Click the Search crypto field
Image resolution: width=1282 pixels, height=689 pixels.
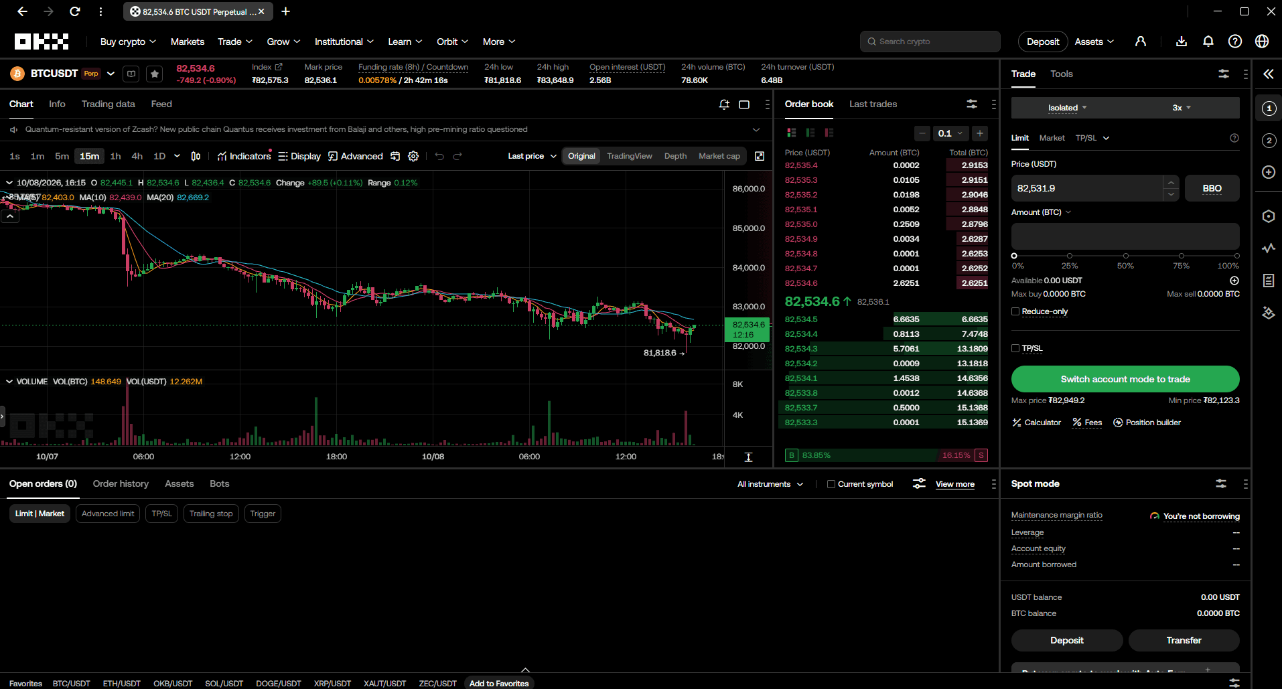pos(930,42)
